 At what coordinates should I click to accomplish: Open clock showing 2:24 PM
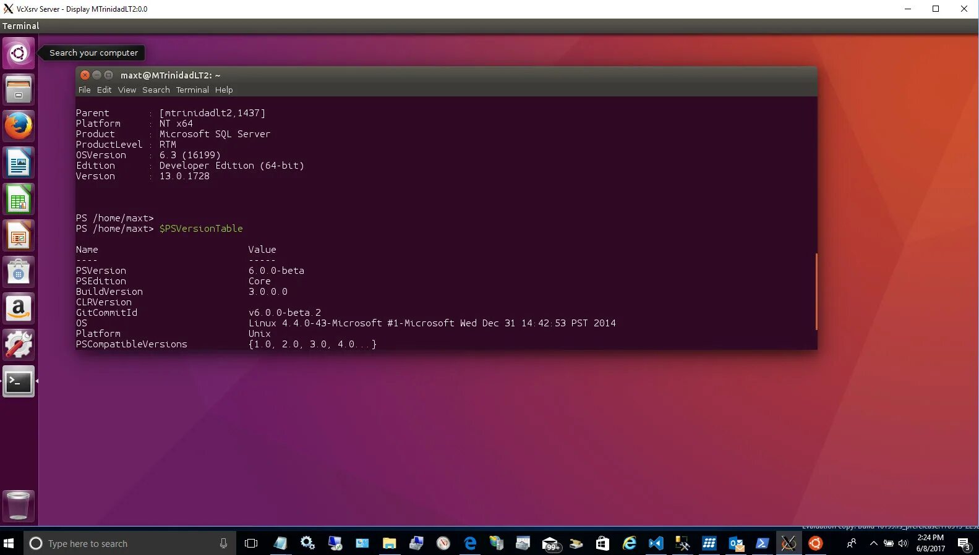click(x=930, y=543)
